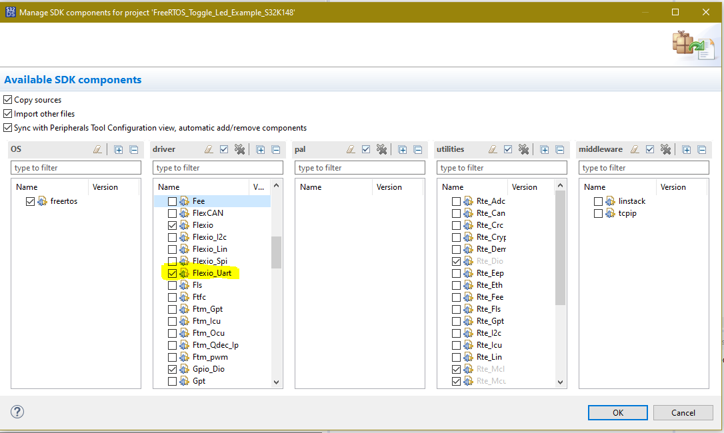Click Cancel to discard changes

click(x=683, y=412)
